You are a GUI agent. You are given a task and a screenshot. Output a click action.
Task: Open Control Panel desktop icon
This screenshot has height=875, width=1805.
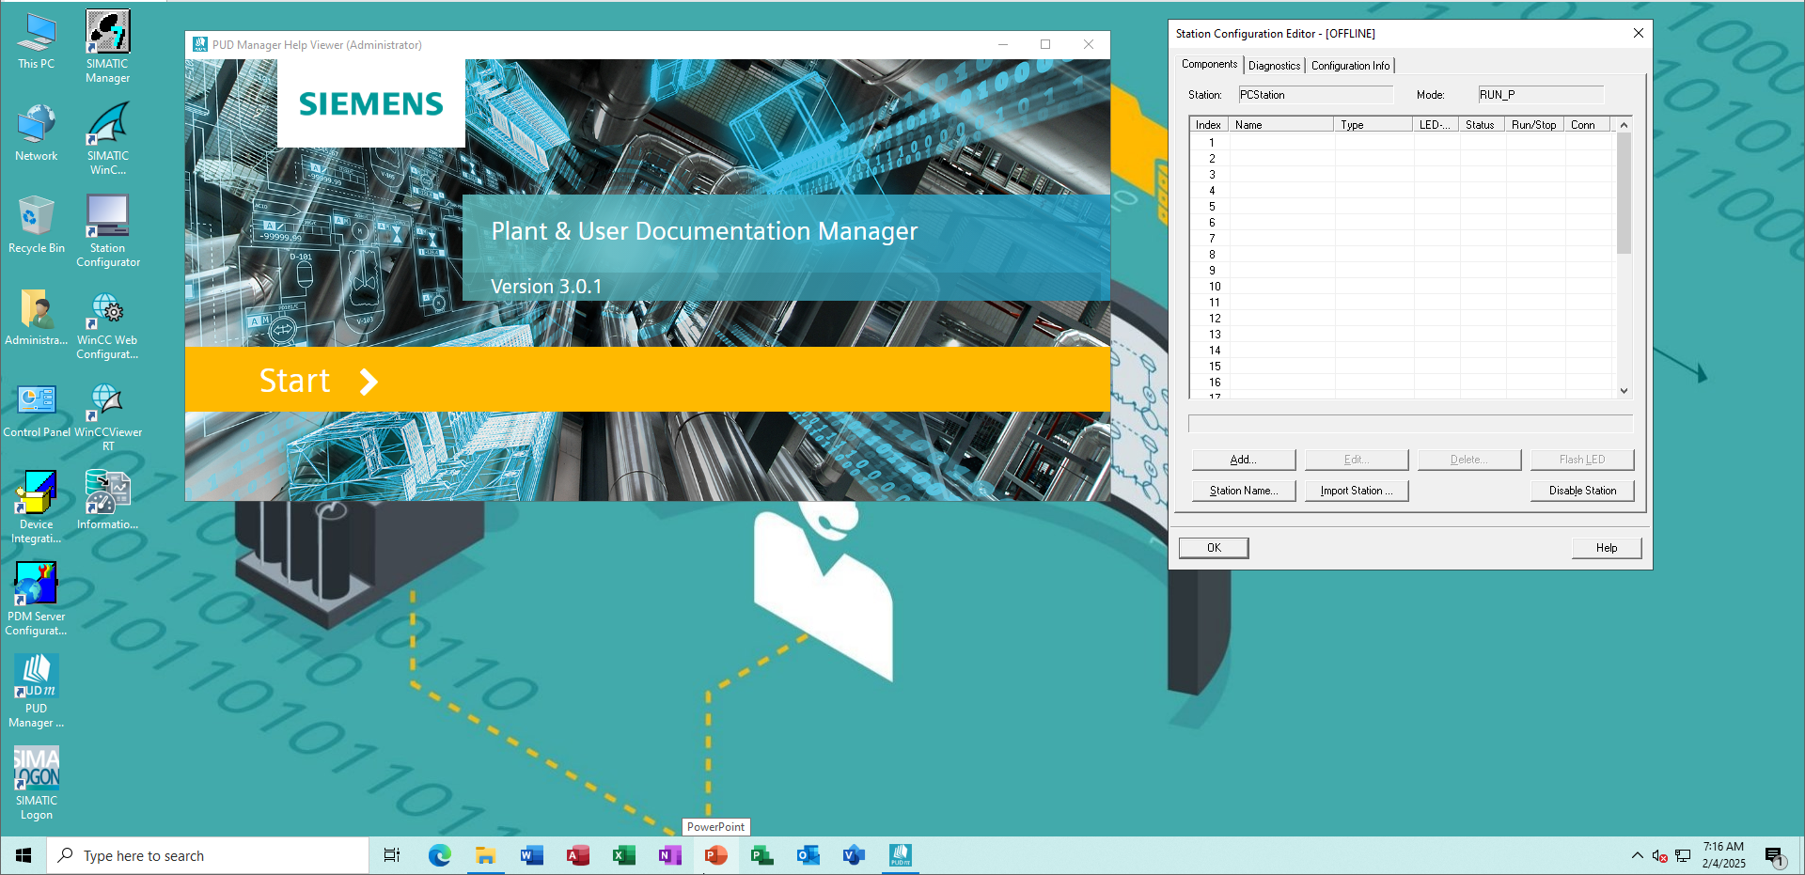[x=37, y=409]
